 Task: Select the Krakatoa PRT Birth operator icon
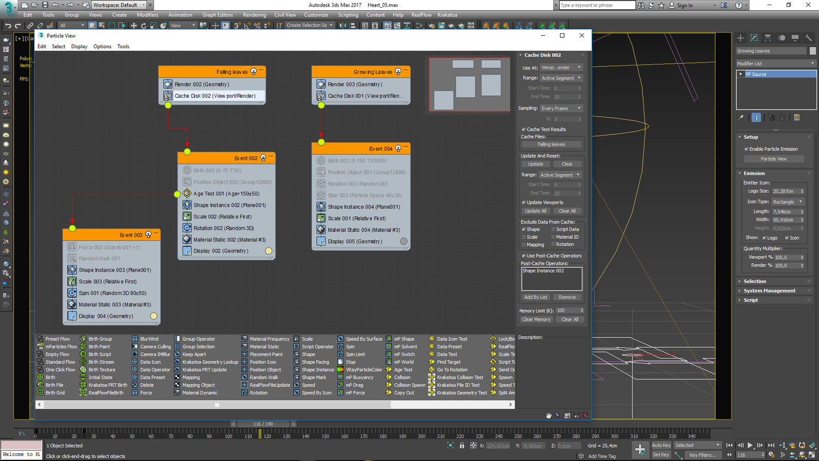pos(83,385)
